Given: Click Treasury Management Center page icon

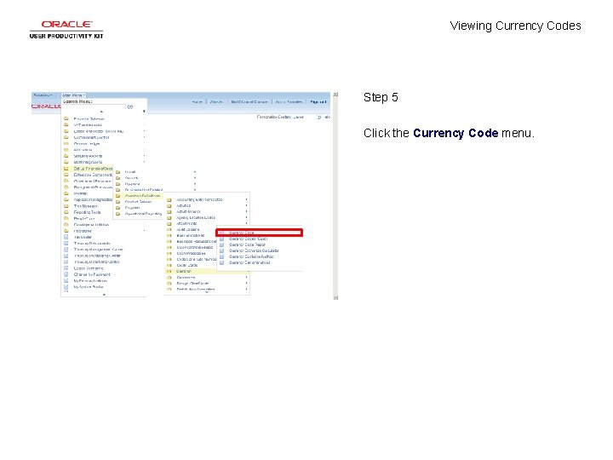Looking at the screenshot, I should (x=66, y=250).
